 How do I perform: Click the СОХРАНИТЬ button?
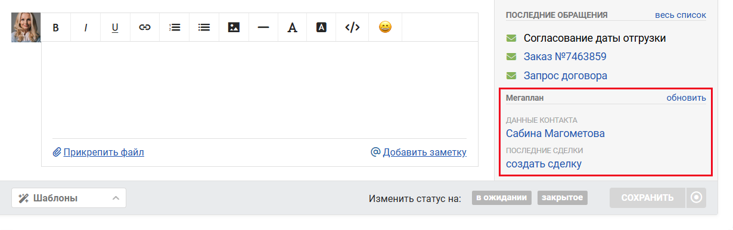(647, 198)
